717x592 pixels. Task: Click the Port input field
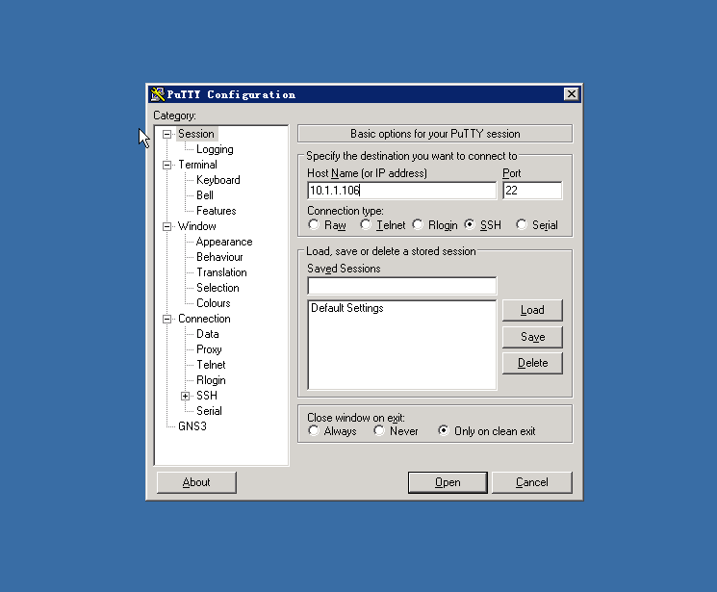tap(532, 191)
